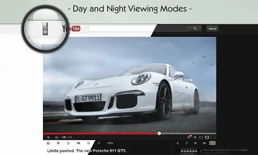Open the related video title 'Porsche 911 GT3 in-depth'
This screenshot has height=155, width=258.
click(225, 151)
